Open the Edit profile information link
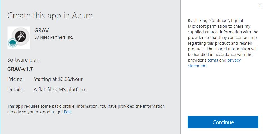This screenshot has width=265, height=134. (67, 112)
